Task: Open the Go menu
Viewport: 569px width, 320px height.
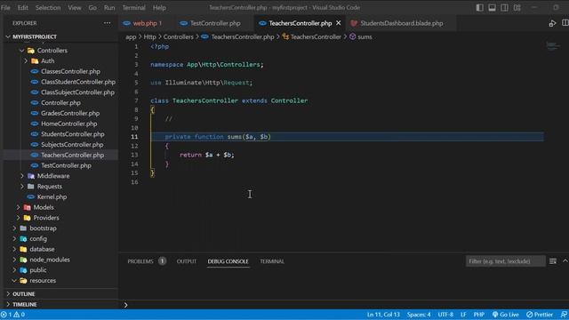Action: [92, 8]
